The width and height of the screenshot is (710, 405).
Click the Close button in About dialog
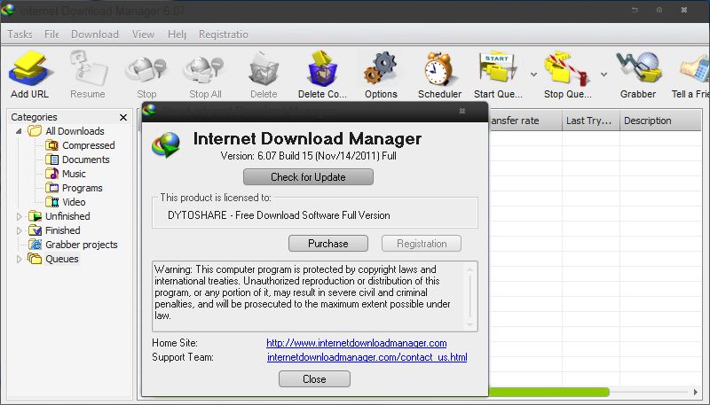pyautogui.click(x=314, y=378)
